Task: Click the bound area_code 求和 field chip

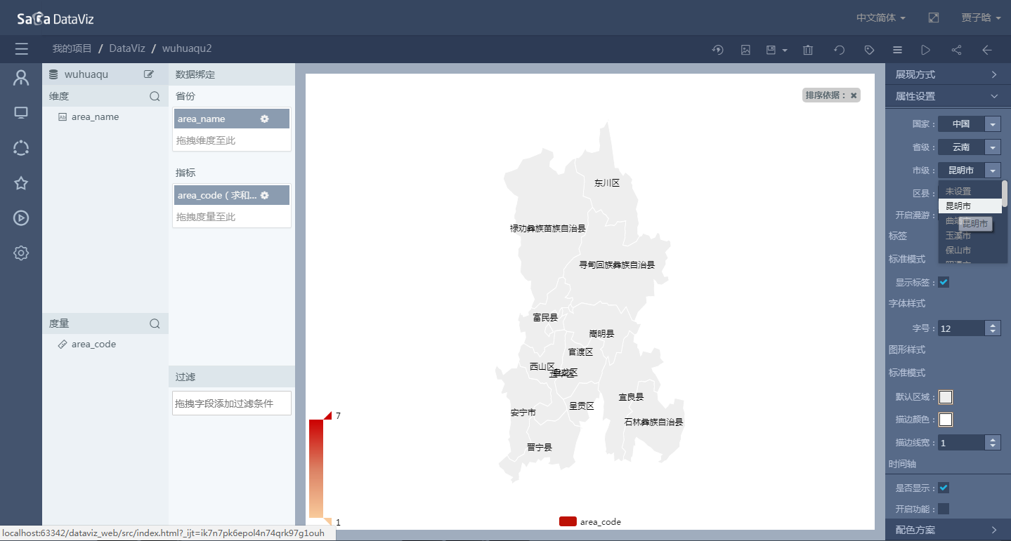Action: pos(232,195)
